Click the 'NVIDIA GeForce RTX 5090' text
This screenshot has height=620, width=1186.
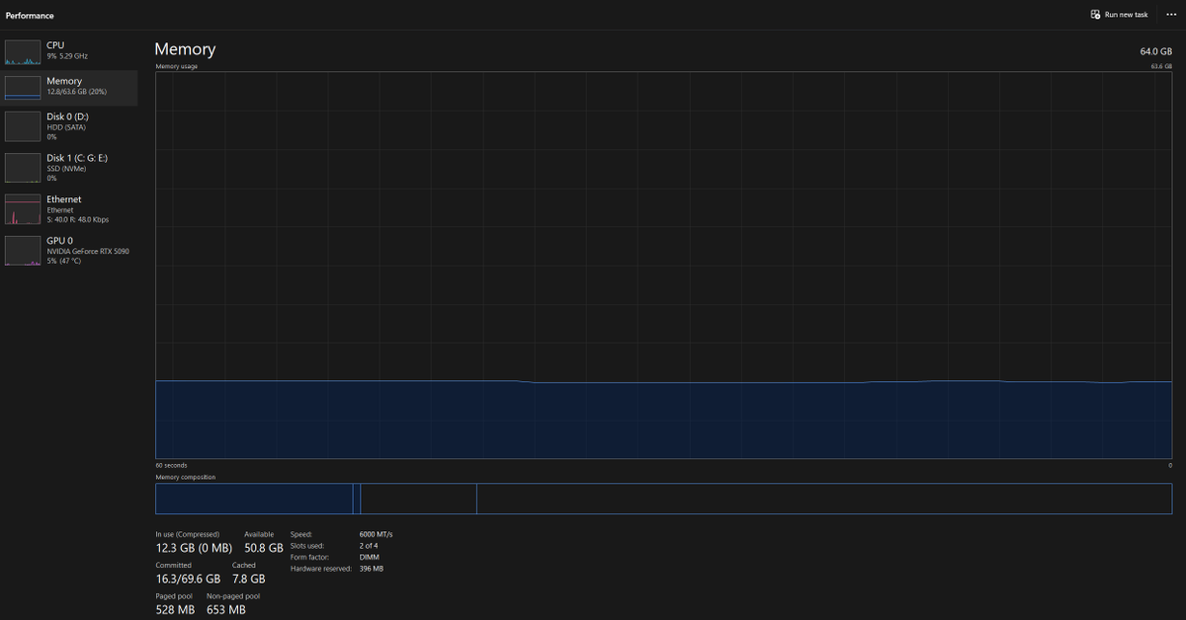[88, 251]
